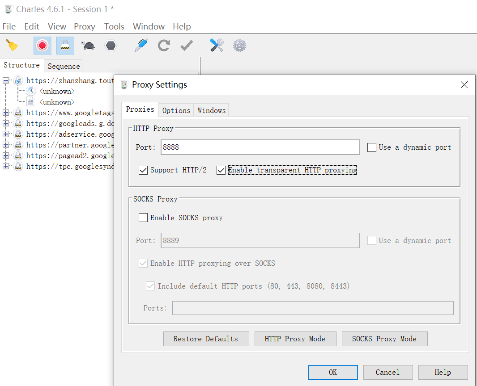Click the HTTP Proxy Port field with 8888
The height and width of the screenshot is (386, 477).
260,147
